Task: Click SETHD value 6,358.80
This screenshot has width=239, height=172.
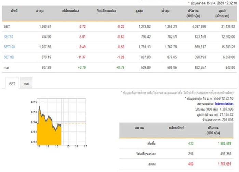Action: pyautogui.click(x=229, y=57)
